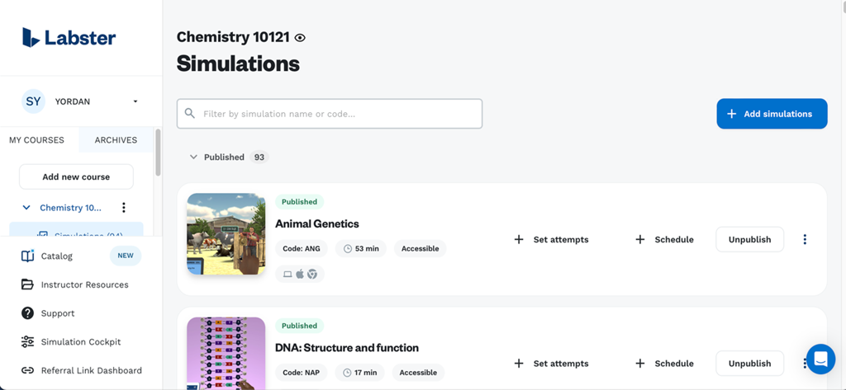Click the simulation name filter search field
Image resolution: width=846 pixels, height=390 pixels.
pyautogui.click(x=330, y=114)
